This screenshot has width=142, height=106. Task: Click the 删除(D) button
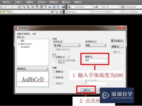[117, 52]
